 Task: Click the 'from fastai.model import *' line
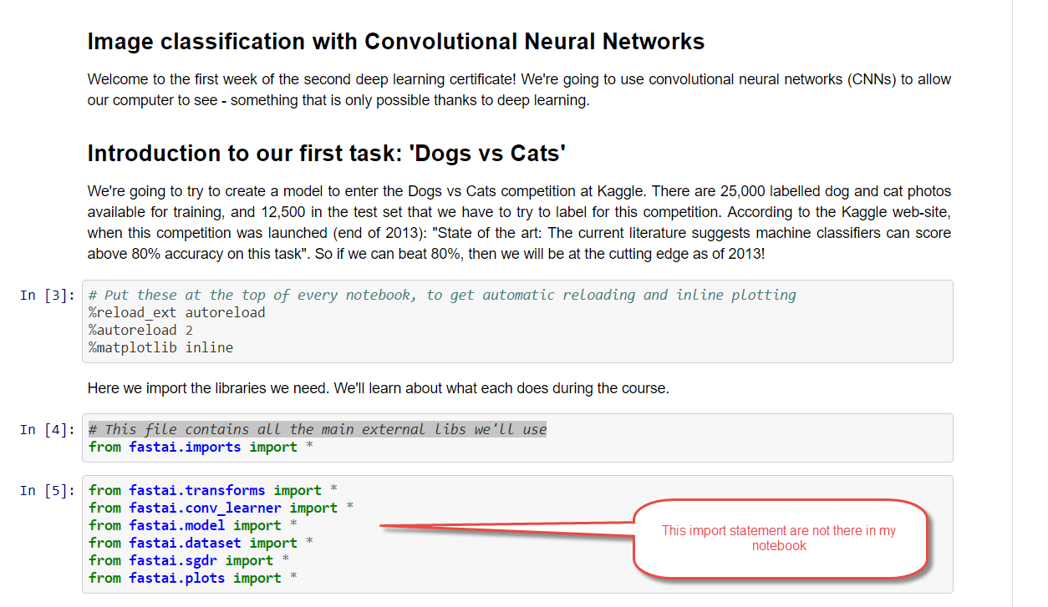point(193,525)
